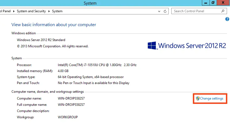Click the refresh button in the address bar
Image resolution: width=230 pixels, height=124 pixels.
point(165,11)
